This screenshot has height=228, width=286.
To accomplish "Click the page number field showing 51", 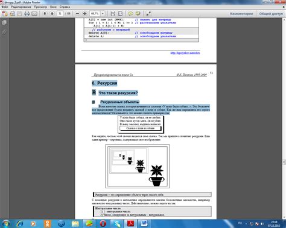I will pos(60,14).
